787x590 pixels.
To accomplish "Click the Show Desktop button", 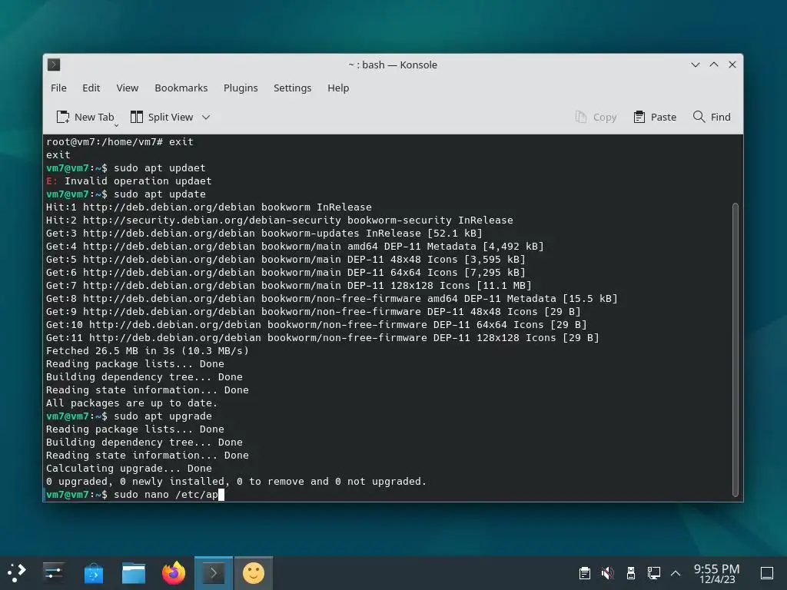I will 767,573.
